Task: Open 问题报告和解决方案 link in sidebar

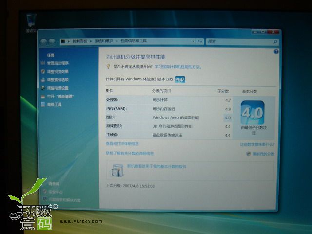Action: (x=65, y=200)
